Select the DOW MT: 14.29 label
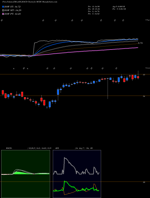150x198 pixels. pyautogui.click(x=13, y=10)
